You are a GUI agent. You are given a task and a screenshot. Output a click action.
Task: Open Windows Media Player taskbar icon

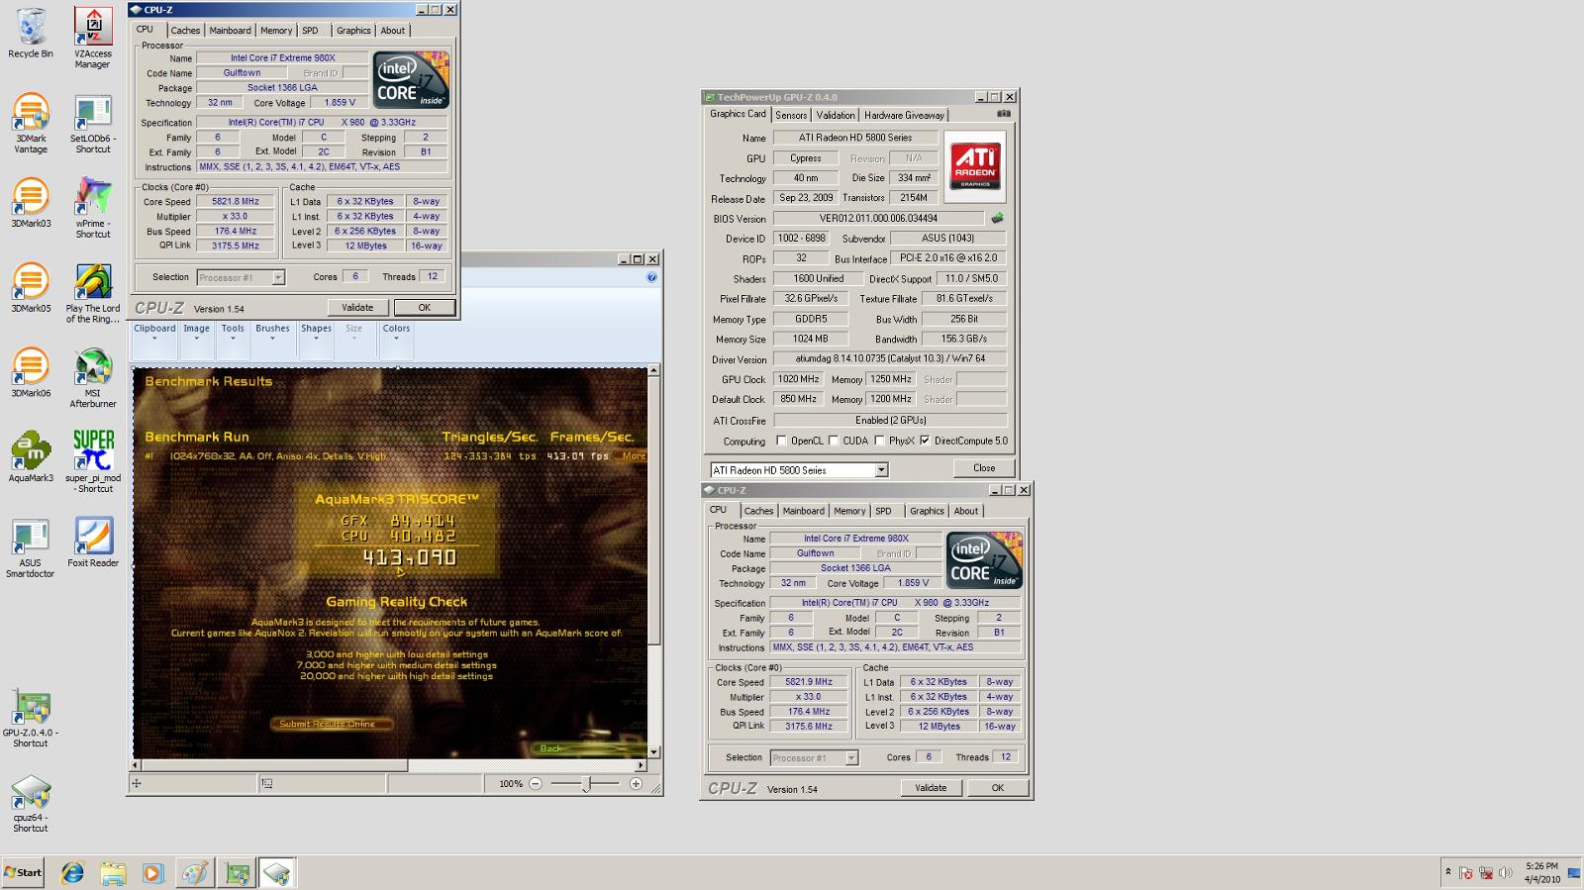(x=152, y=873)
